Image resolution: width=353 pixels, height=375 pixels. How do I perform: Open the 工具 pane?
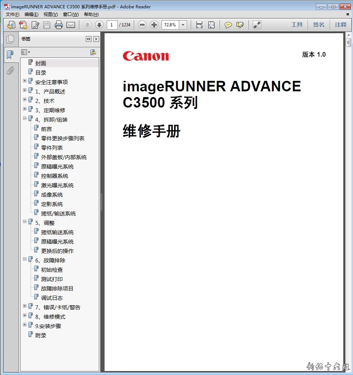[x=297, y=25]
